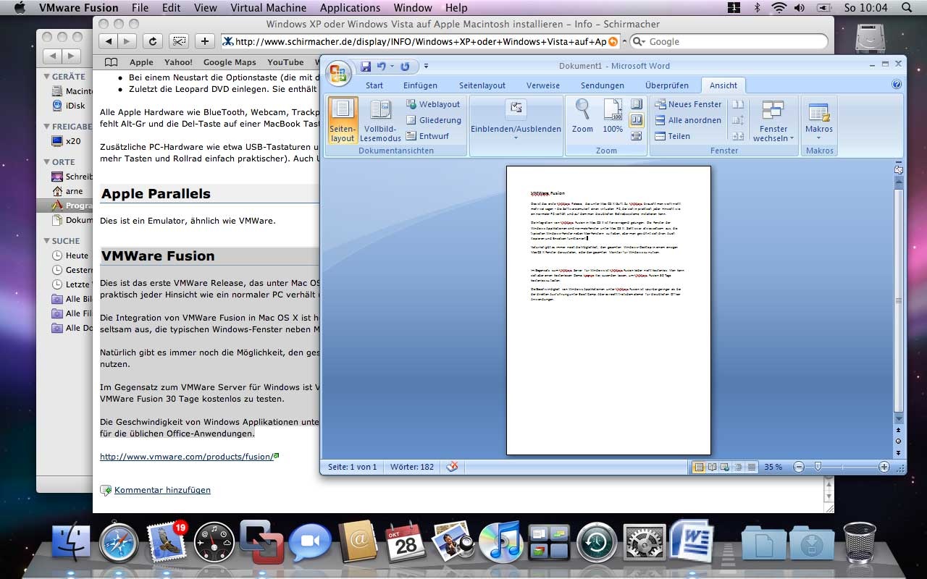Image resolution: width=927 pixels, height=579 pixels.
Task: Open the Word icon in the Dock
Action: (690, 541)
